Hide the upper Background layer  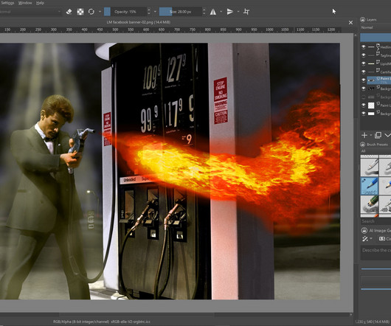click(x=364, y=89)
